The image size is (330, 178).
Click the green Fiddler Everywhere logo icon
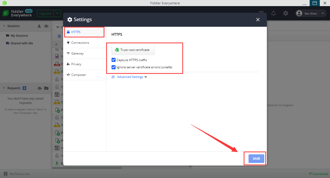[x=6, y=13]
